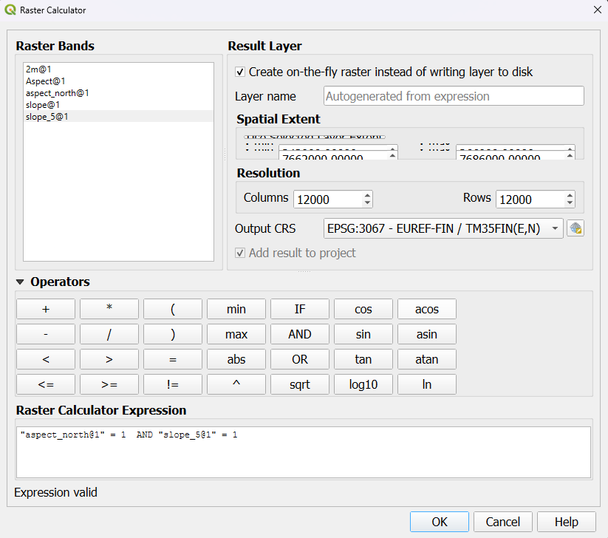This screenshot has height=538, width=608.
Task: Click the greater-than-or-equal operator button
Action: (109, 384)
